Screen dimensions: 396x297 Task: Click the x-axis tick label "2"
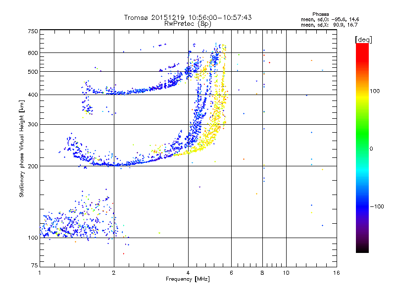[x=114, y=273]
